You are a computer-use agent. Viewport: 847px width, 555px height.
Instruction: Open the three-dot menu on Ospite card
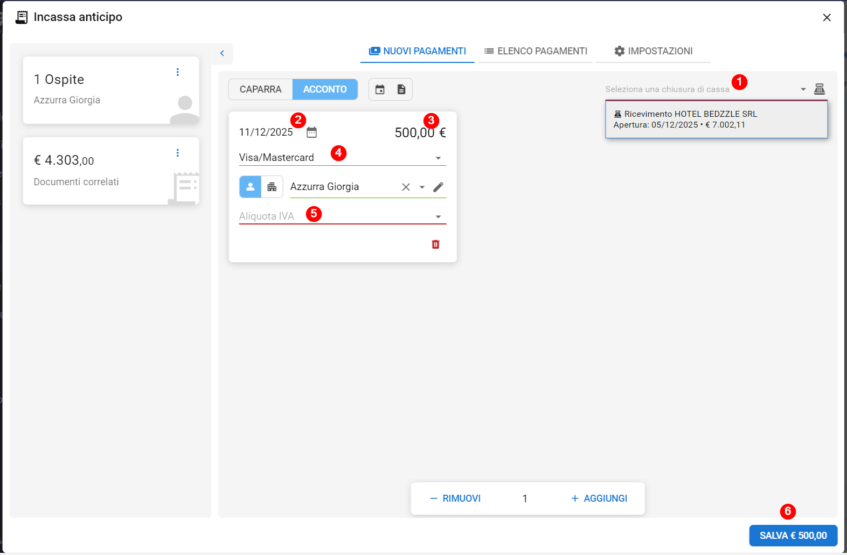[177, 72]
